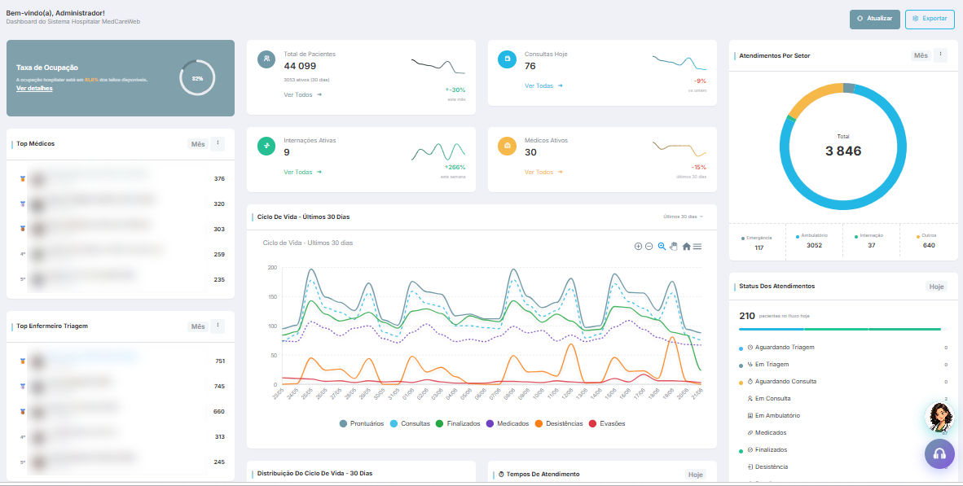Click the Internação 37 sector cell

tap(872, 240)
